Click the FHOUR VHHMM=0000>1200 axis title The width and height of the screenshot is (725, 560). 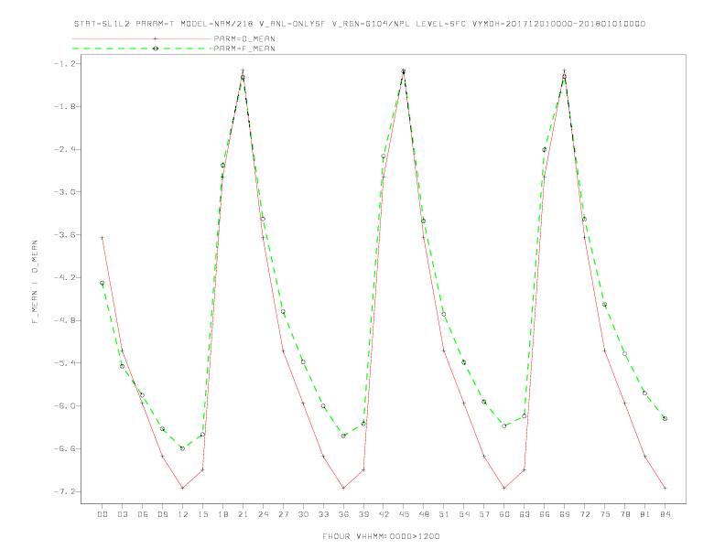381,536
